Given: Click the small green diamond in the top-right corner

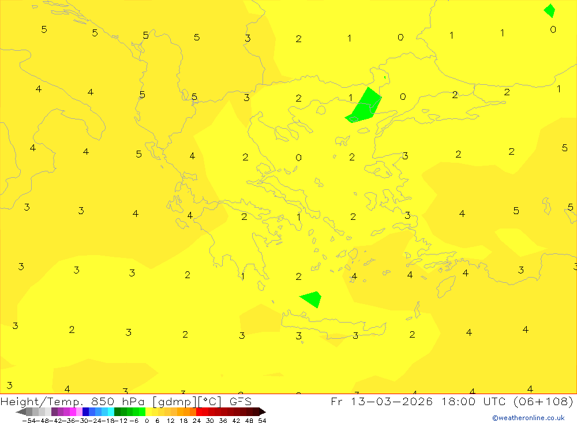Looking at the screenshot, I should click(x=549, y=10).
